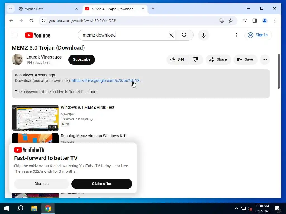This screenshot has width=286, height=214.
Task: Open a new browser tab
Action: click(153, 9)
